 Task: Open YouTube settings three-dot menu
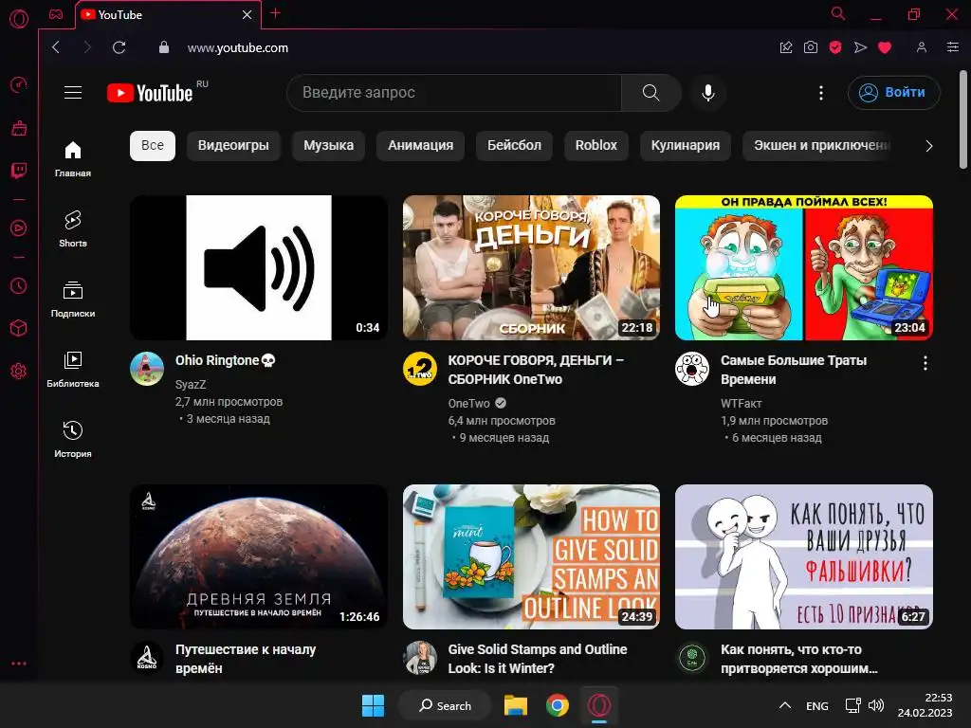pos(821,93)
